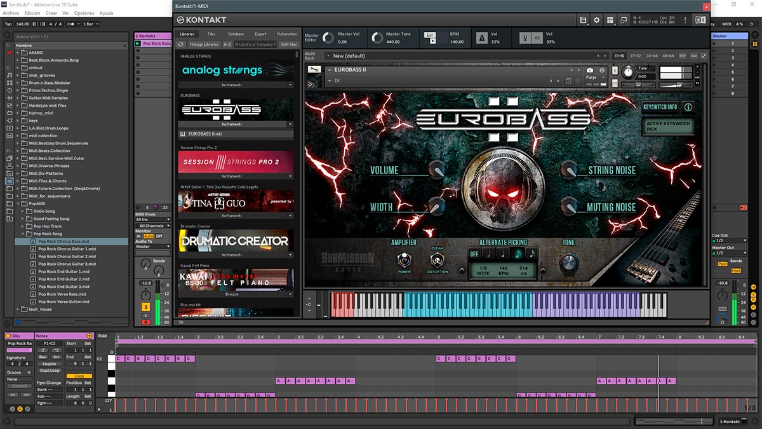The height and width of the screenshot is (429, 762).
Task: Mute the EUROBASS II instrument with M button
Action: pos(615,83)
